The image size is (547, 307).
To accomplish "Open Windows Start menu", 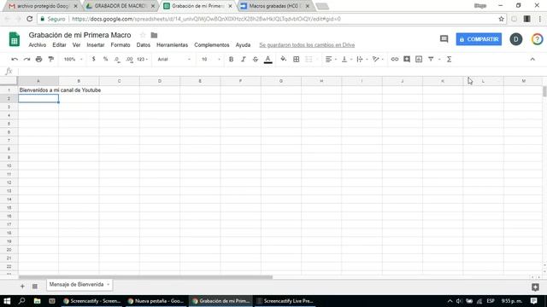I will coord(7,301).
